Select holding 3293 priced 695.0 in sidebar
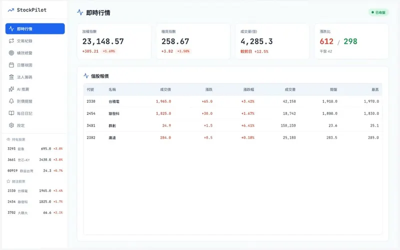400x250 pixels. (x=35, y=149)
